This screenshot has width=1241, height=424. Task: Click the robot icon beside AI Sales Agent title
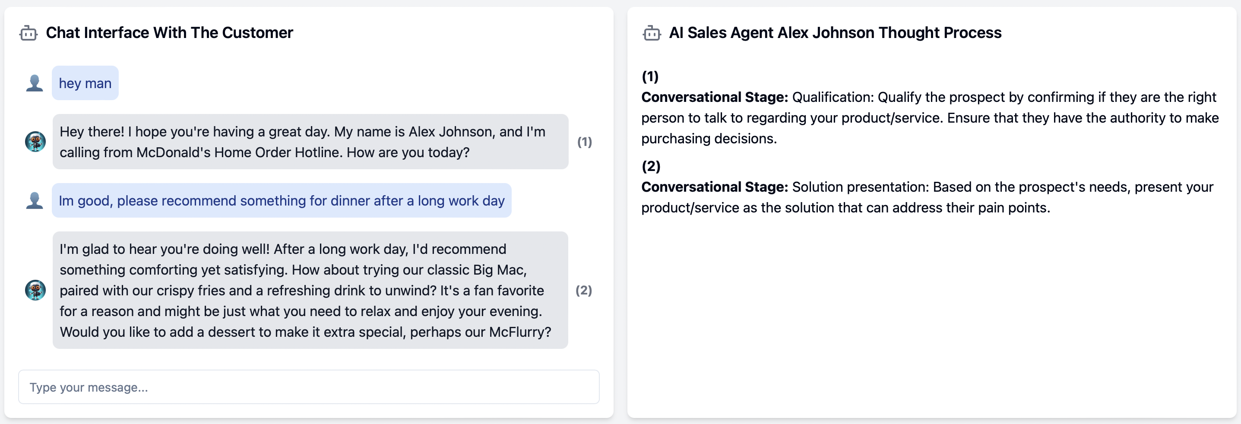point(651,33)
